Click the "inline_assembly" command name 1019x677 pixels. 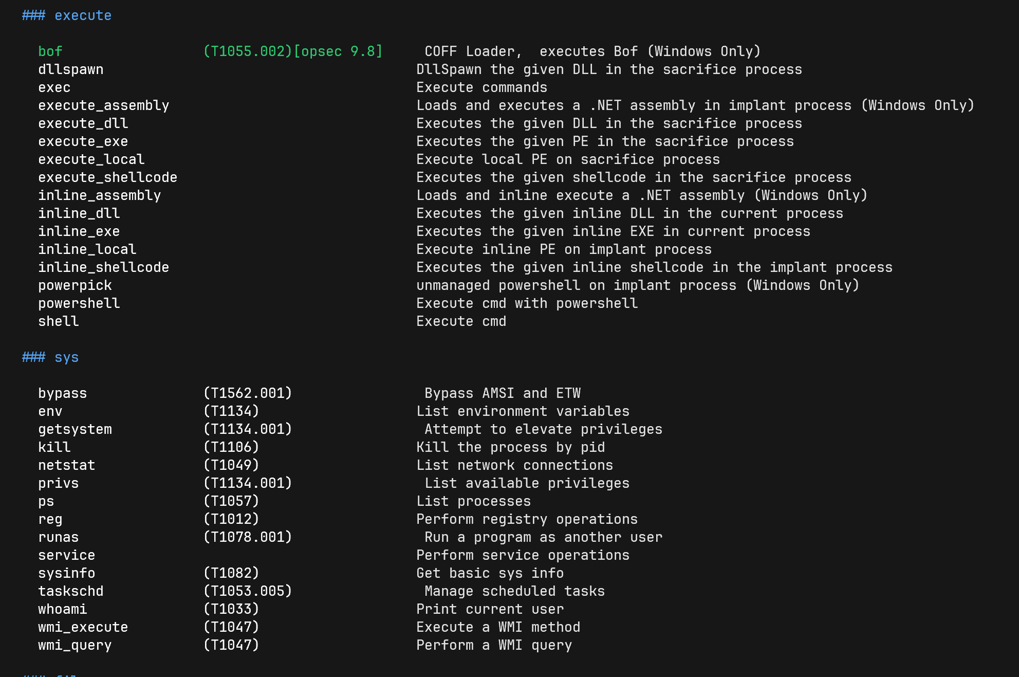pos(100,195)
